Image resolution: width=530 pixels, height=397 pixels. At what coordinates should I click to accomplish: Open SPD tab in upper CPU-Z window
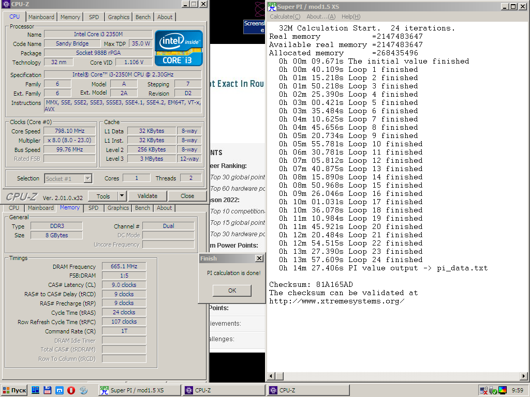(94, 17)
